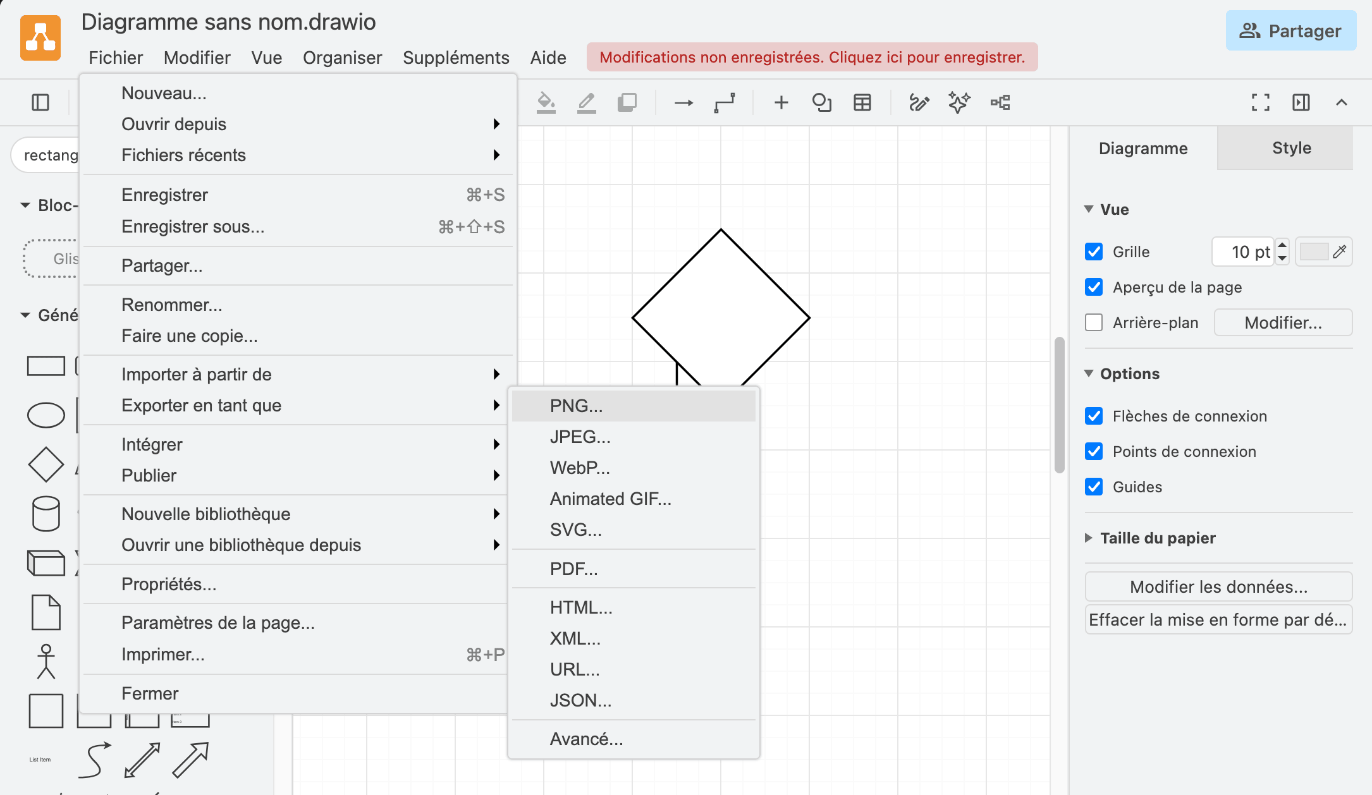Click the canvas vertical scrollbar
1372x795 pixels.
[1059, 404]
